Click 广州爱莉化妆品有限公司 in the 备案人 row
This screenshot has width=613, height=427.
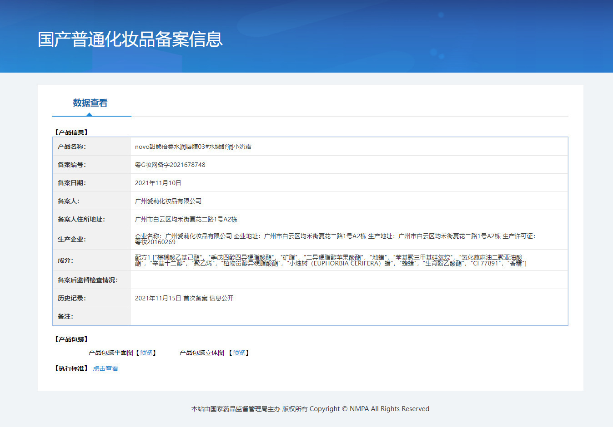point(168,201)
